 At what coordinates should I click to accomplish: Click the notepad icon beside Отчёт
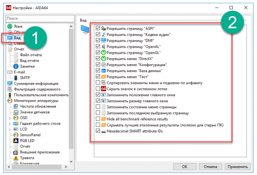click(10, 49)
